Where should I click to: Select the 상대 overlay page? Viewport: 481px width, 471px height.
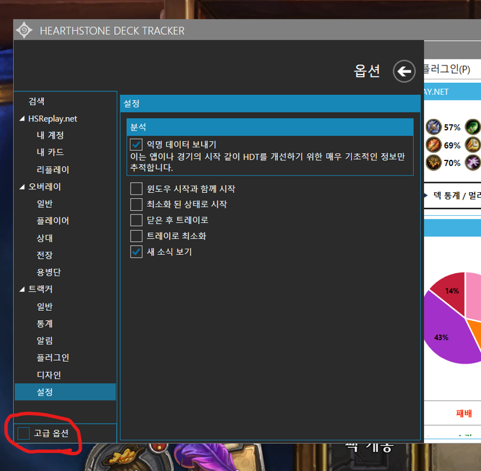(44, 238)
